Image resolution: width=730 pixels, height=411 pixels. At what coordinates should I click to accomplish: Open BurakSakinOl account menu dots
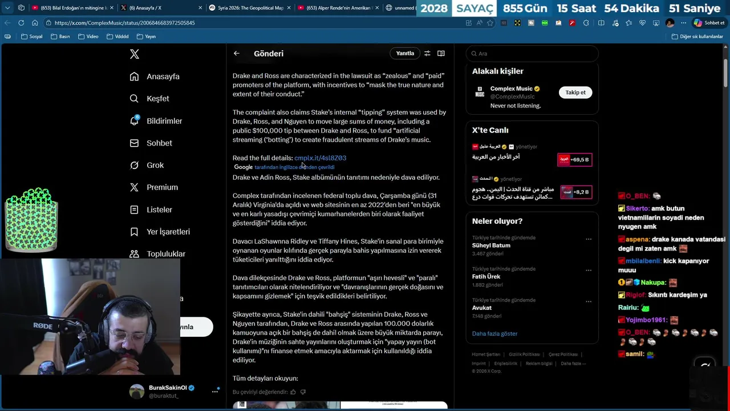(x=215, y=391)
